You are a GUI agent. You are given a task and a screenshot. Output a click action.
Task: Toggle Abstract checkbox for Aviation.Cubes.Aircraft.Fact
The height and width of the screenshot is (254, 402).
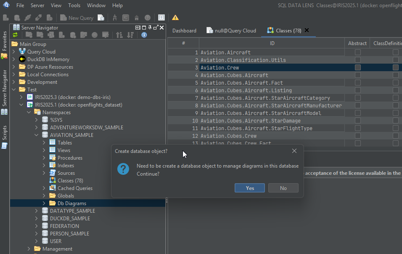[358, 83]
